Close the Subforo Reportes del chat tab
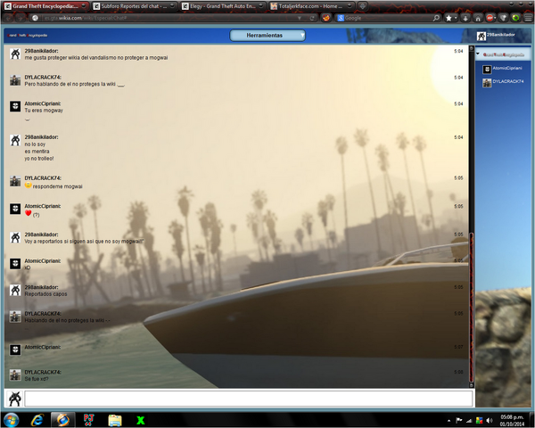 (x=172, y=6)
